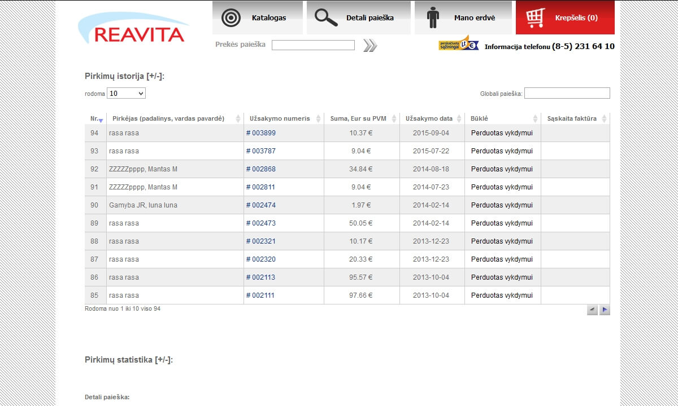The width and height of the screenshot is (678, 406).
Task: Open the rodoma rows-per-page dropdown
Action: pyautogui.click(x=127, y=94)
